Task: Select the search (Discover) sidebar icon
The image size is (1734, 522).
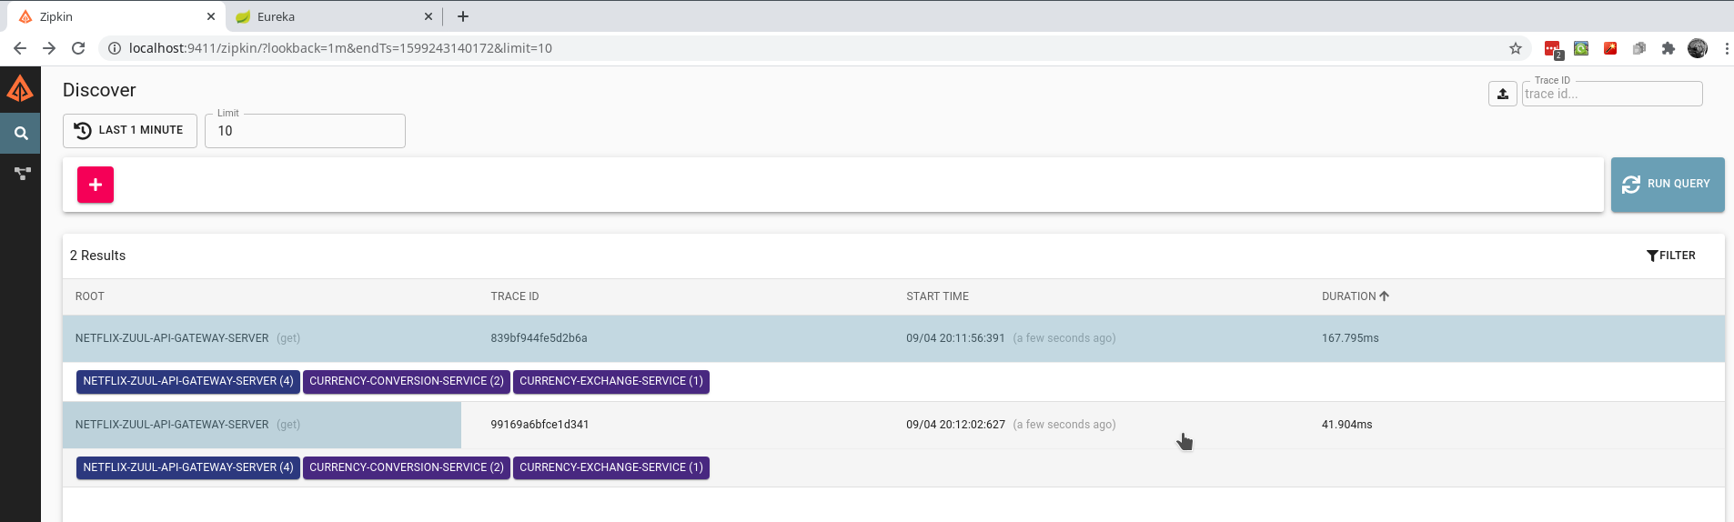Action: point(20,134)
